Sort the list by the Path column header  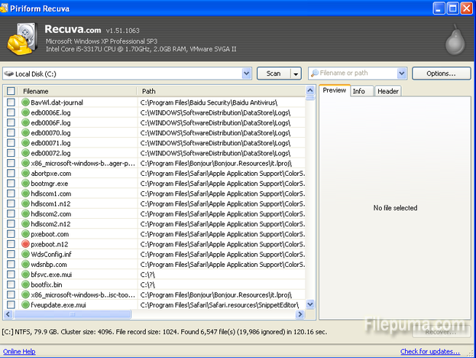pos(222,91)
